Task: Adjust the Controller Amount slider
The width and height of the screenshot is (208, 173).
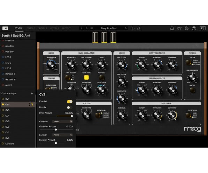Action: [56, 129]
